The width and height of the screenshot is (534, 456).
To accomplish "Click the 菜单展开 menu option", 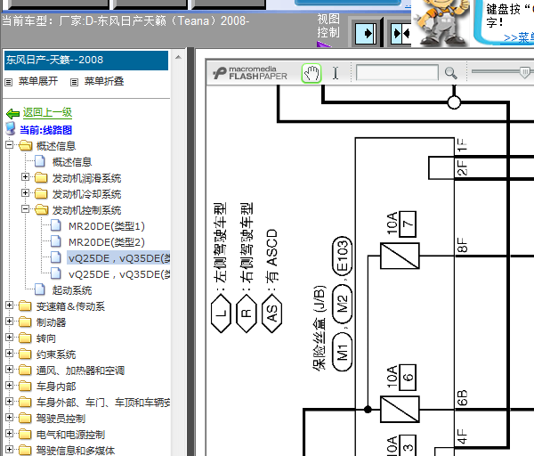I will (37, 81).
